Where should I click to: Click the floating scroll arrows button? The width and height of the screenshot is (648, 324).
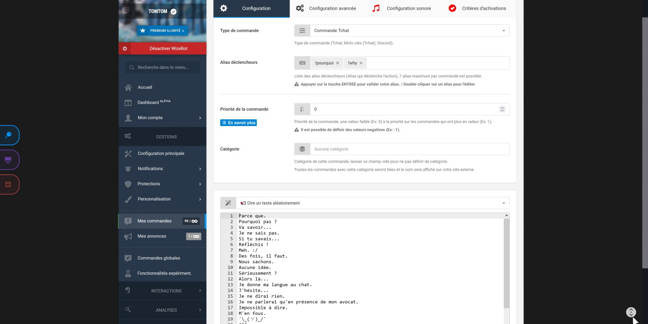pyautogui.click(x=631, y=312)
